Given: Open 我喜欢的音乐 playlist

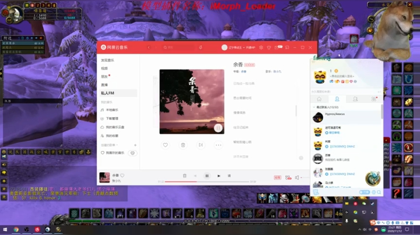Looking at the screenshot, I should (115, 153).
